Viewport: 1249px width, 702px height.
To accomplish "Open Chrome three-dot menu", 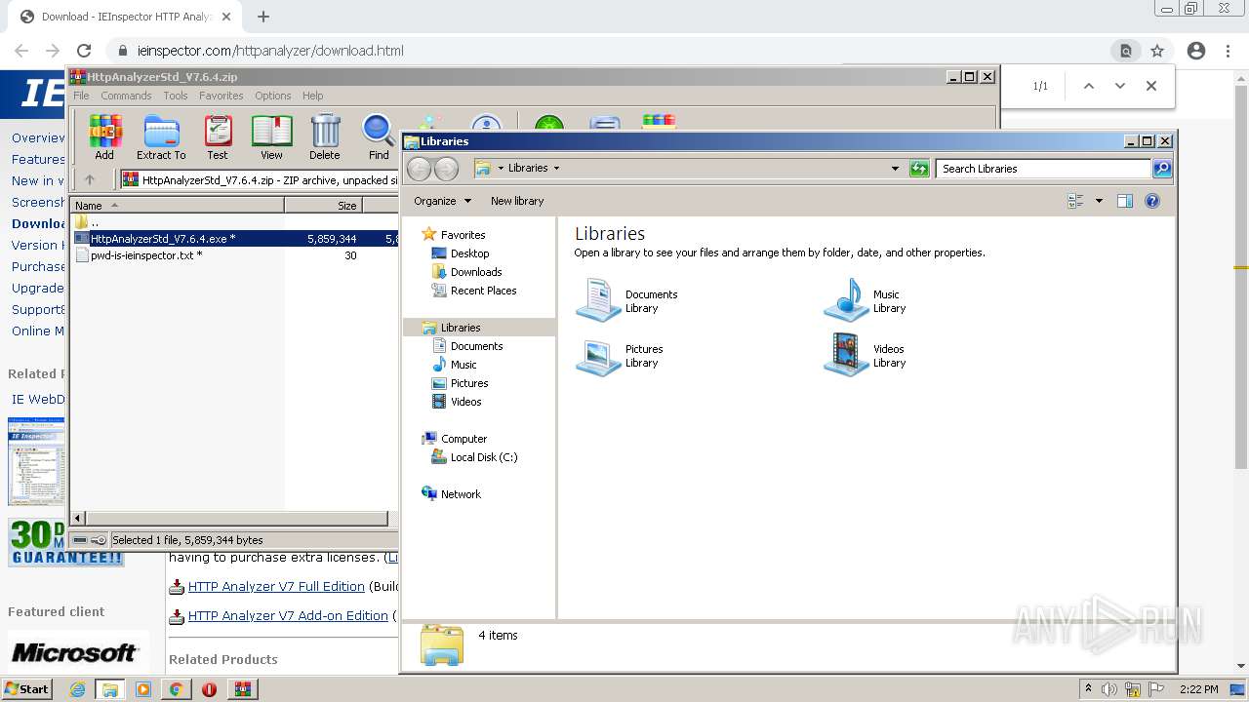I will click(x=1228, y=51).
